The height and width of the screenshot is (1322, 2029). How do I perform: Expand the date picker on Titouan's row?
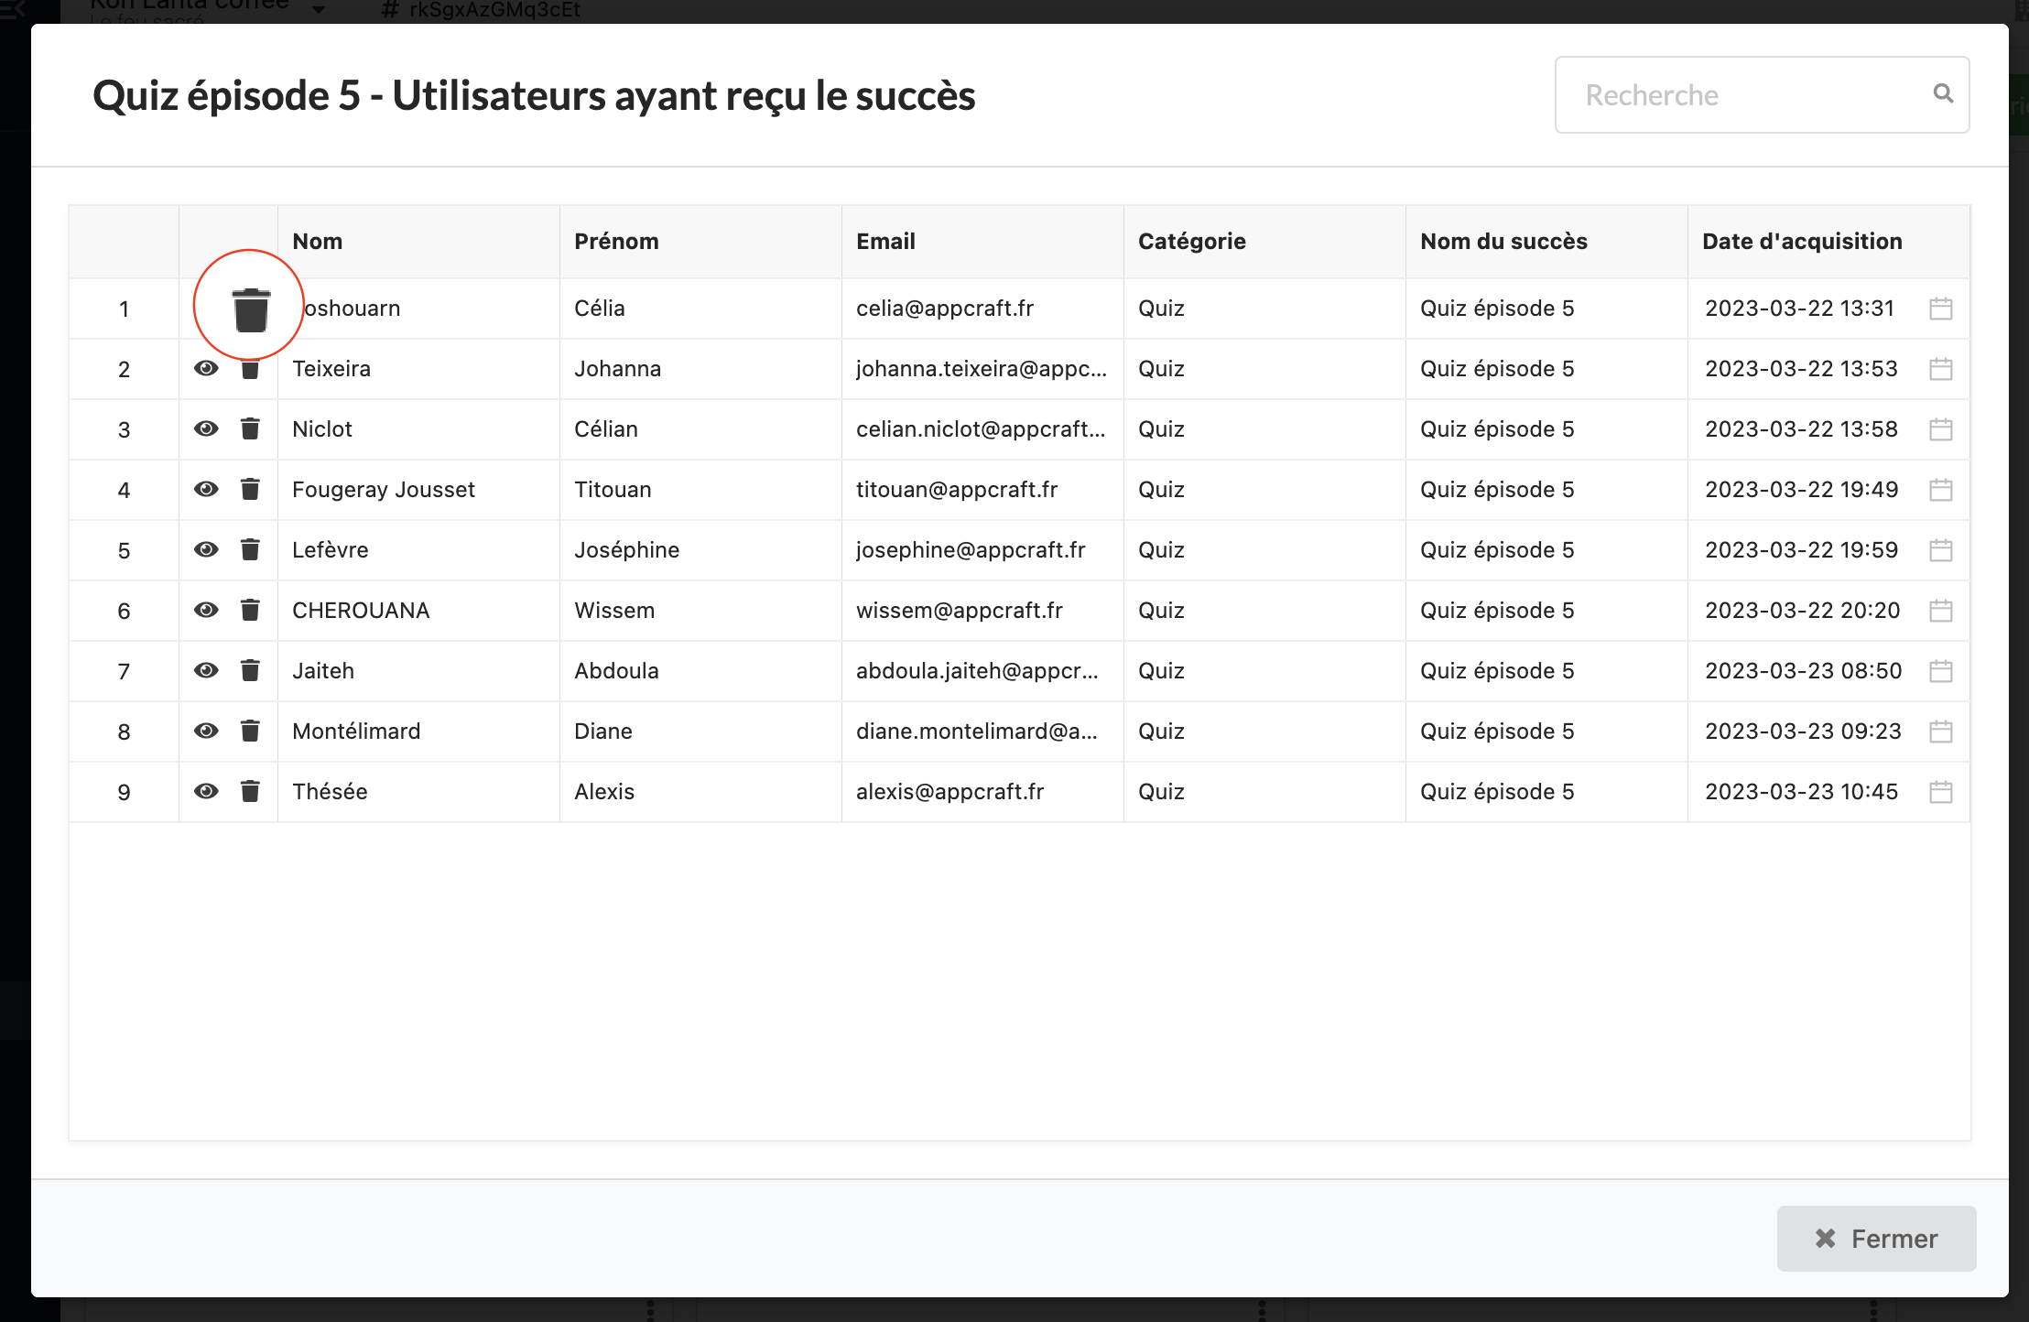[1940, 490]
